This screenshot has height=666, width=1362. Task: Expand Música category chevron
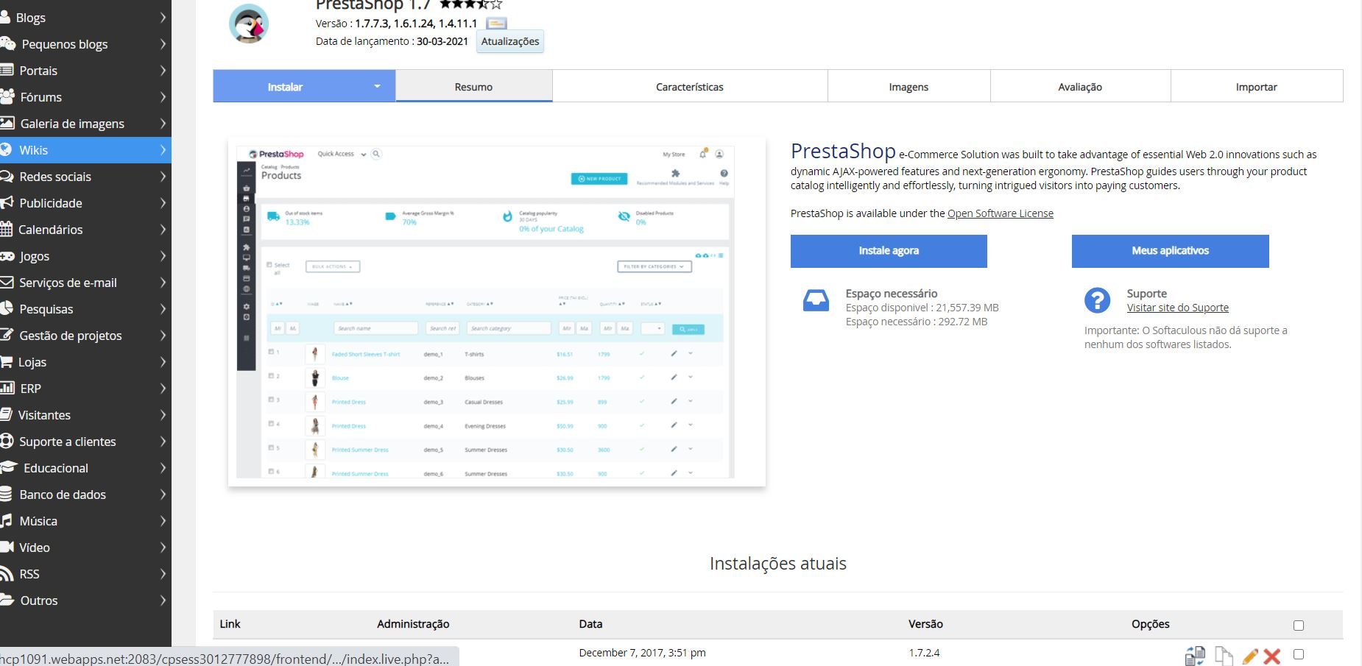click(x=163, y=520)
